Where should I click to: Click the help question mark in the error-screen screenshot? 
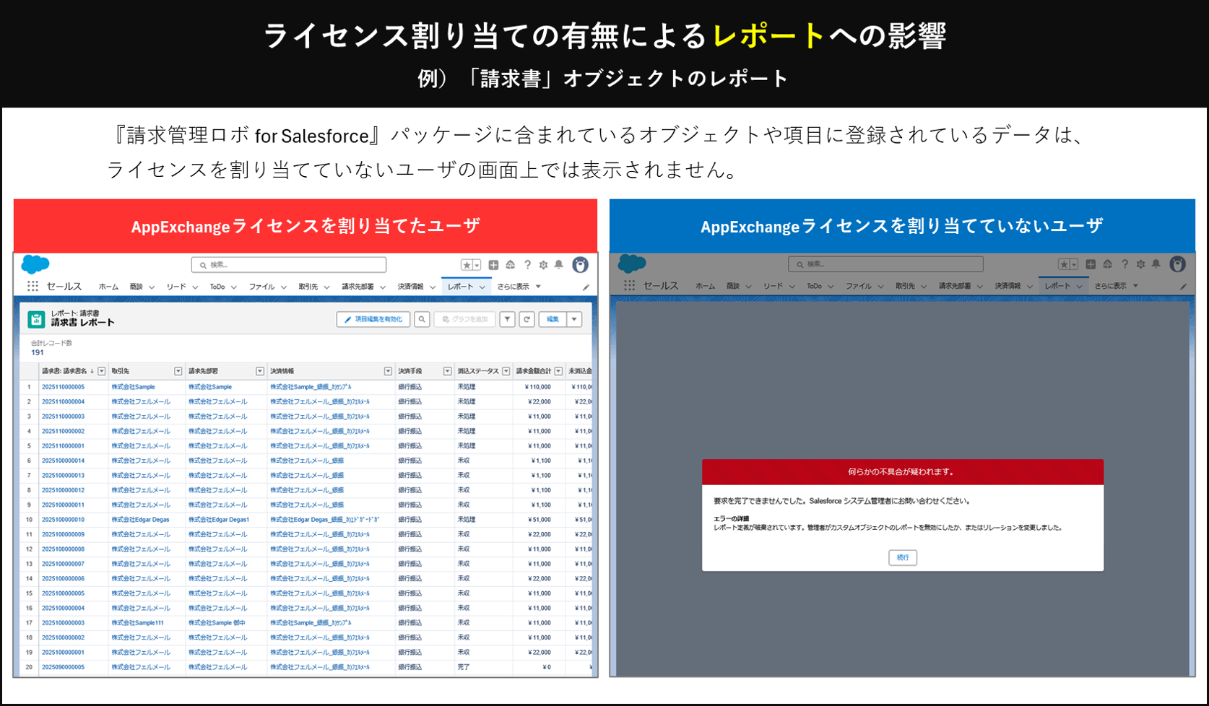pyautogui.click(x=1124, y=264)
